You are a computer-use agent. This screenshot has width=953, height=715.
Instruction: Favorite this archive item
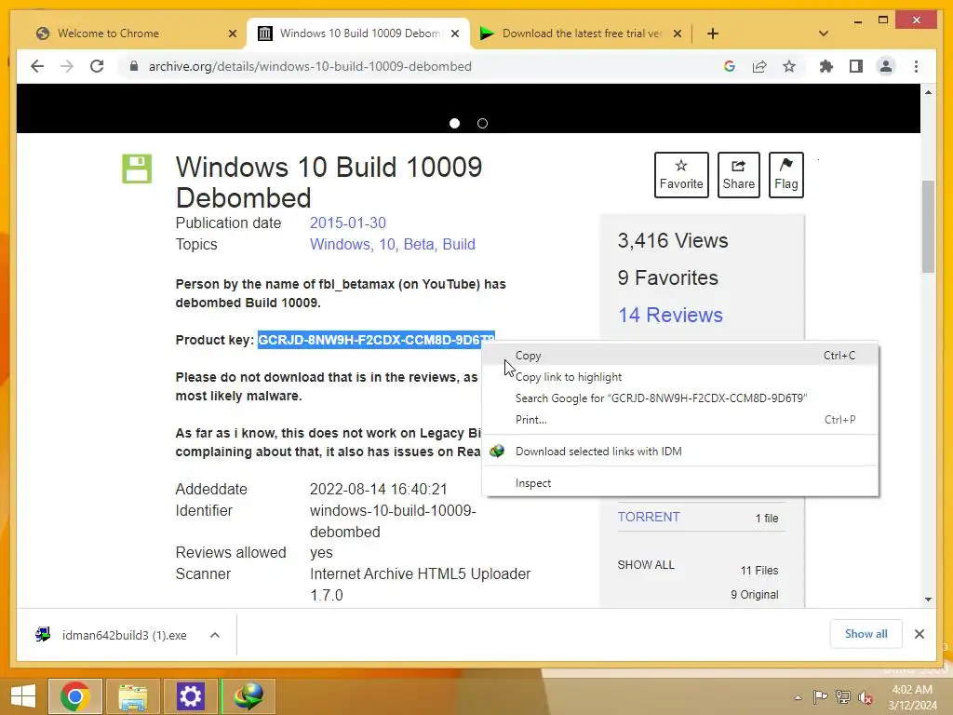[x=681, y=175]
